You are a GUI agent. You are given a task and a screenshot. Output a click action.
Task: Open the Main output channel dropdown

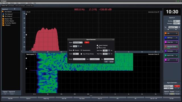tap(95, 59)
